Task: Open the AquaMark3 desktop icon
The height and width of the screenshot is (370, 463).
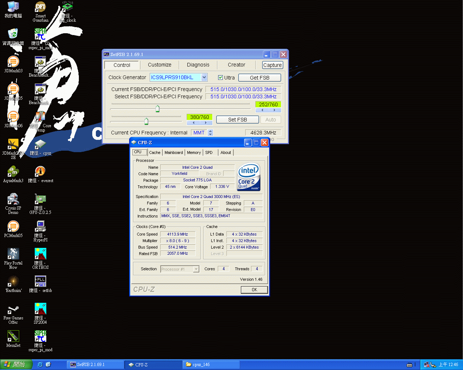Action: tap(13, 174)
